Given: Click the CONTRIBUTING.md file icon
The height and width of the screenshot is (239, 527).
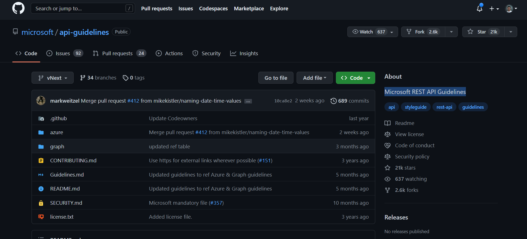Looking at the screenshot, I should (x=41, y=161).
